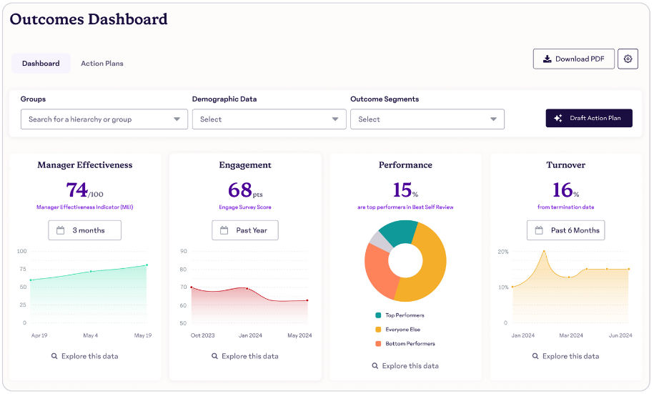This screenshot has width=654, height=394.
Task: Click the Outcomes Dashboard heading
Action: coord(89,19)
